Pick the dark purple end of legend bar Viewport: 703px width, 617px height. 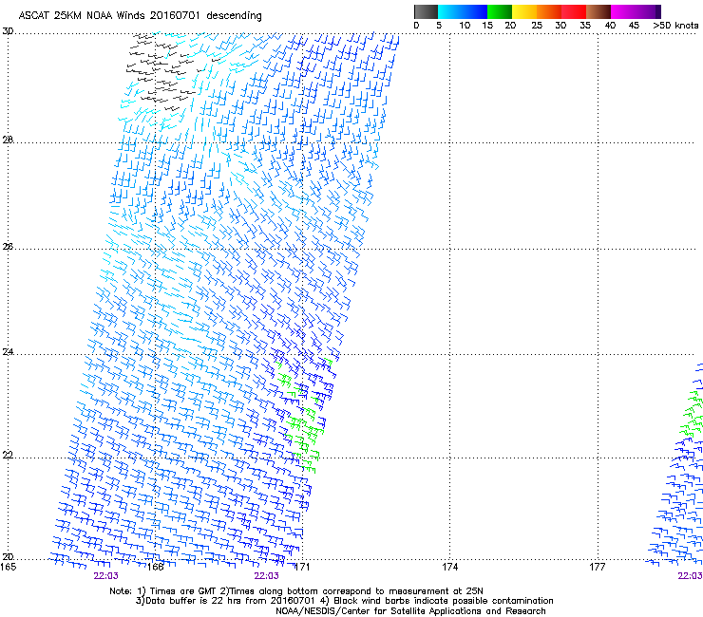tap(657, 11)
